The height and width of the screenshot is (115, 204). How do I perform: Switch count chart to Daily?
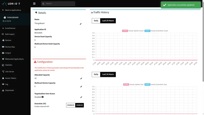click(x=96, y=21)
